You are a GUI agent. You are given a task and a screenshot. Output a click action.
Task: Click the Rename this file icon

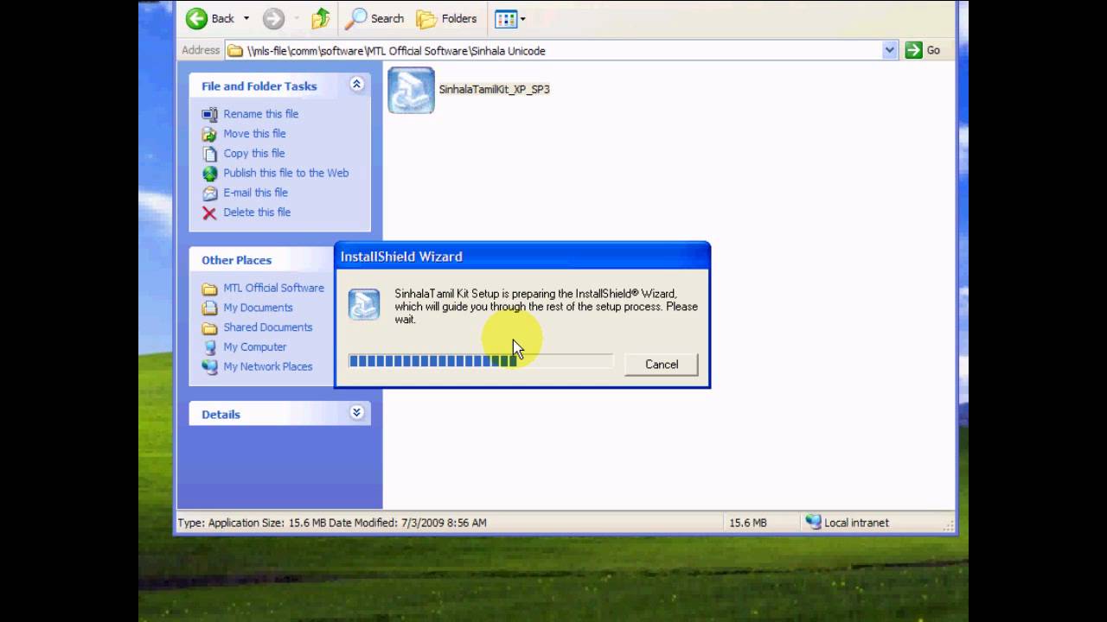point(209,114)
